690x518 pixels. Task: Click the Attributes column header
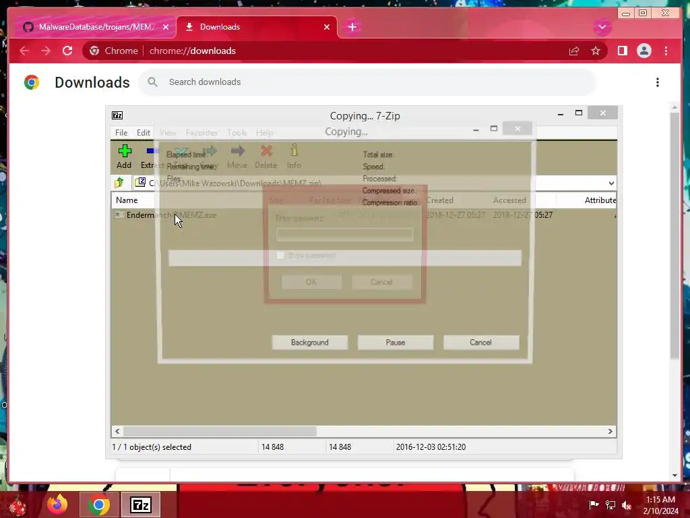(600, 200)
